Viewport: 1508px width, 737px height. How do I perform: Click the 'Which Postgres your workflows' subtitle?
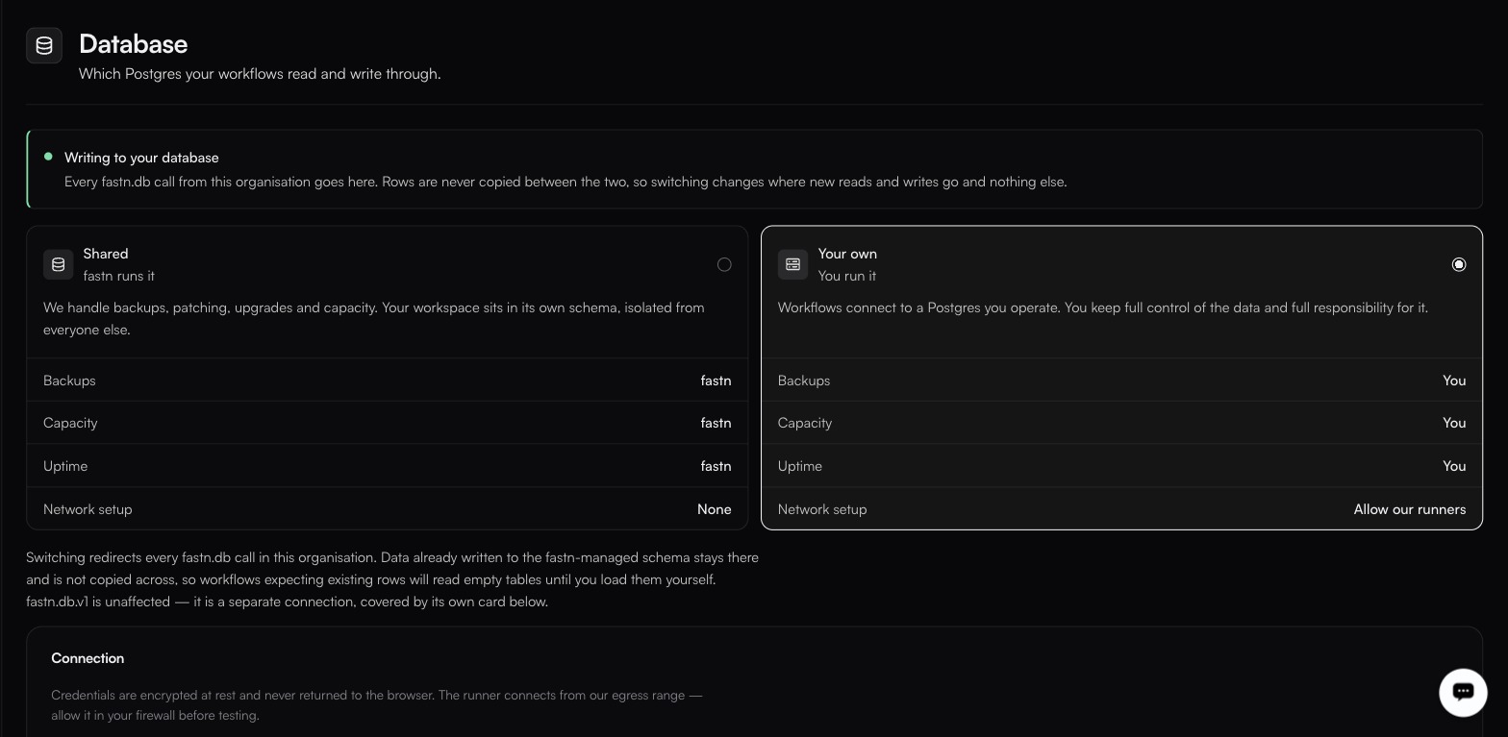click(x=260, y=74)
